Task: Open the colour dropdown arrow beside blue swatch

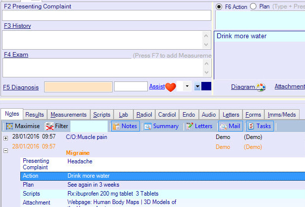Action: [x=197, y=86]
